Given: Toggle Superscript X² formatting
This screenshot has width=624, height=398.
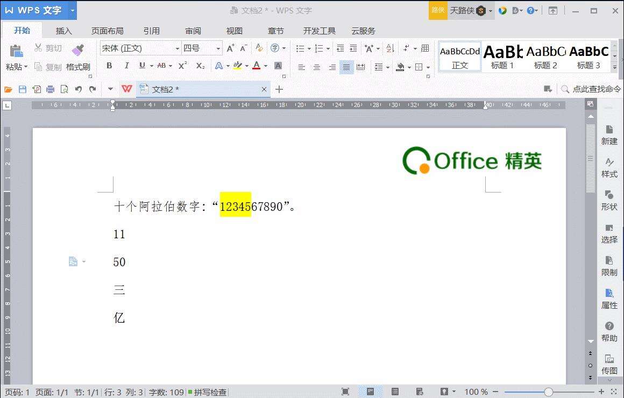Looking at the screenshot, I should (183, 66).
